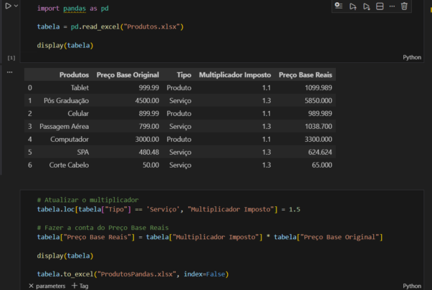Click the Produtos column header
Screen dimensions: 432x290
click(74, 74)
